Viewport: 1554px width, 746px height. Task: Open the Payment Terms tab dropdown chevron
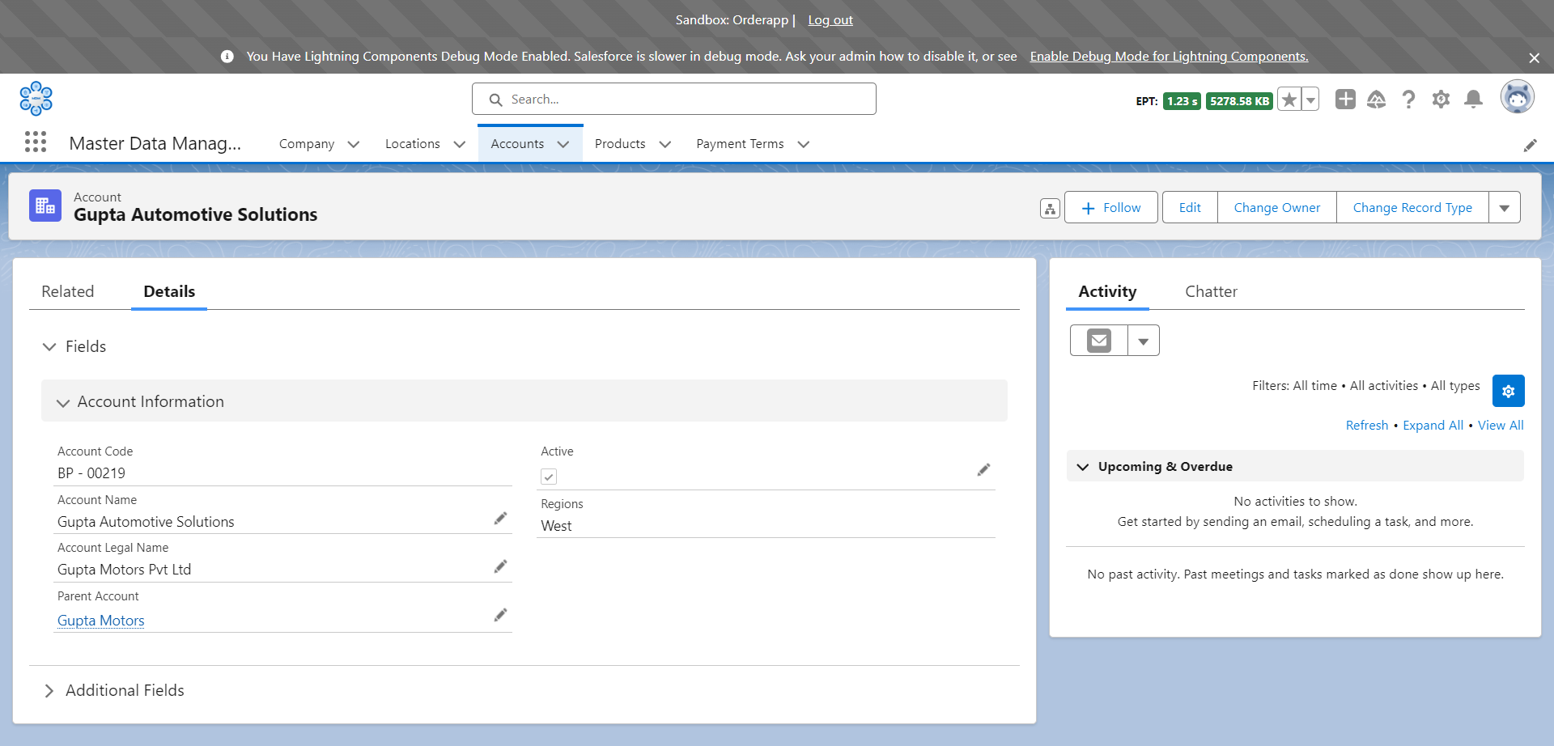[804, 144]
